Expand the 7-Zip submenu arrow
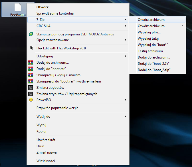Image resolution: width=192 pixels, height=167 pixels. pos(126,19)
